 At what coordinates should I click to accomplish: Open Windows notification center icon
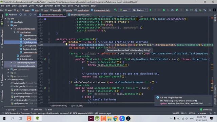tap(211, 119)
